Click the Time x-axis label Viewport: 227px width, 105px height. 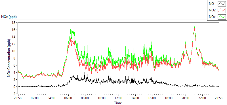point(118,103)
